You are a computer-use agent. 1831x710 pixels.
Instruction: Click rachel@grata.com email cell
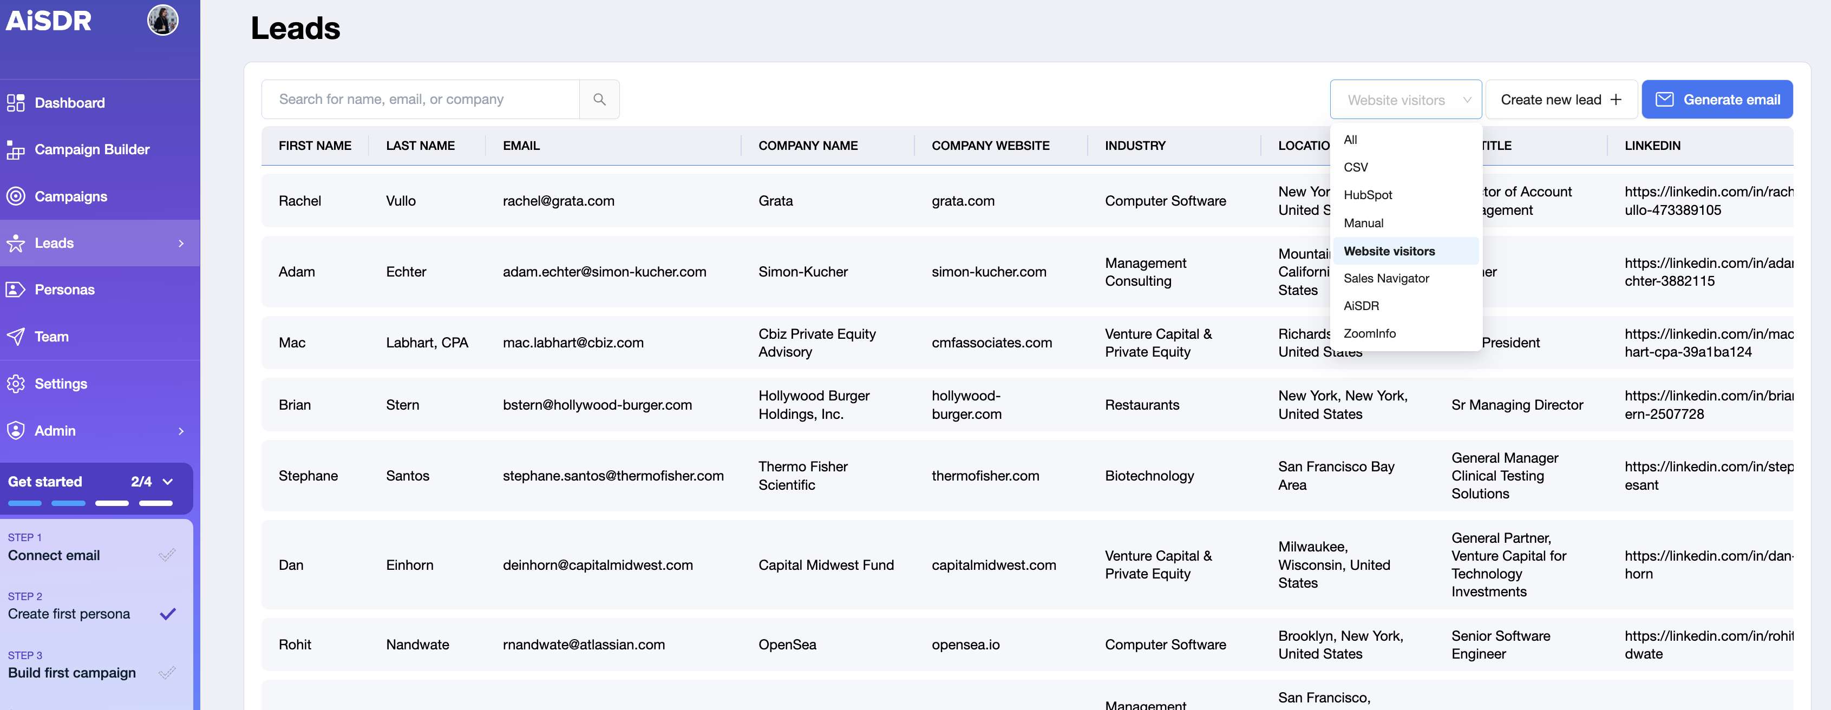pos(558,201)
